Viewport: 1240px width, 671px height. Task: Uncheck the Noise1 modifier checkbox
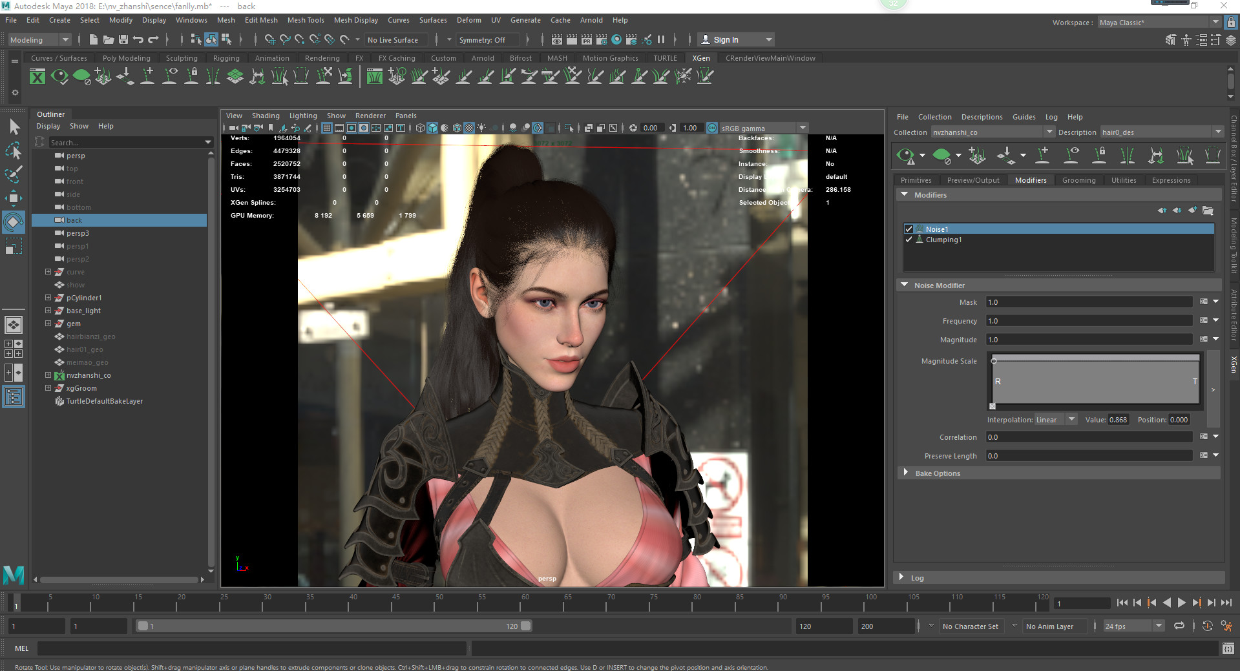(909, 229)
